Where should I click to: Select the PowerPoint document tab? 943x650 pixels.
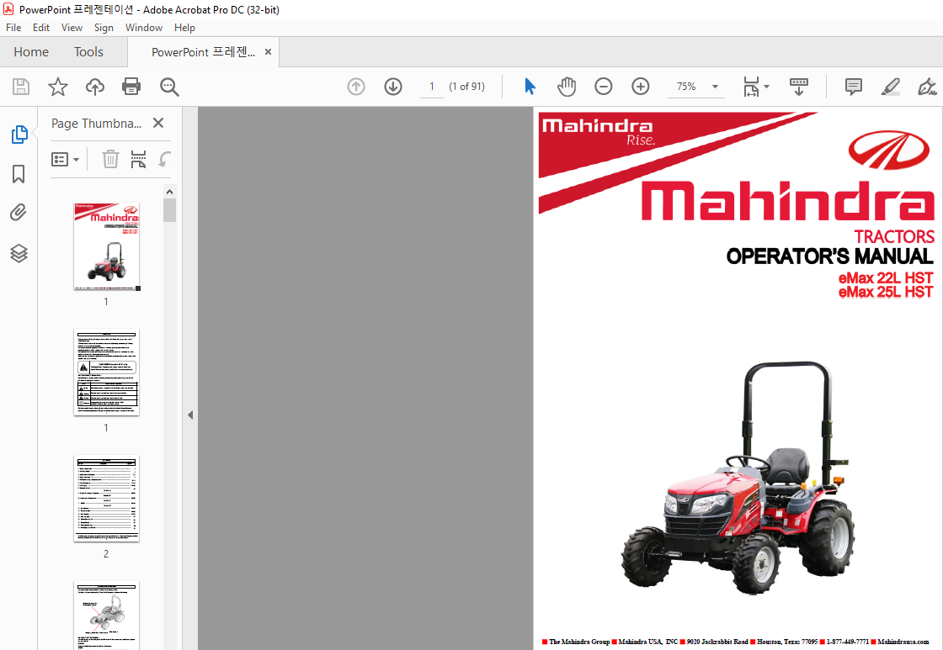coord(203,52)
